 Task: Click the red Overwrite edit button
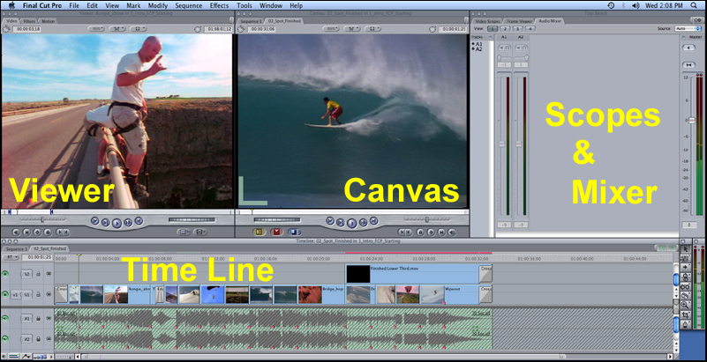pyautogui.click(x=277, y=232)
